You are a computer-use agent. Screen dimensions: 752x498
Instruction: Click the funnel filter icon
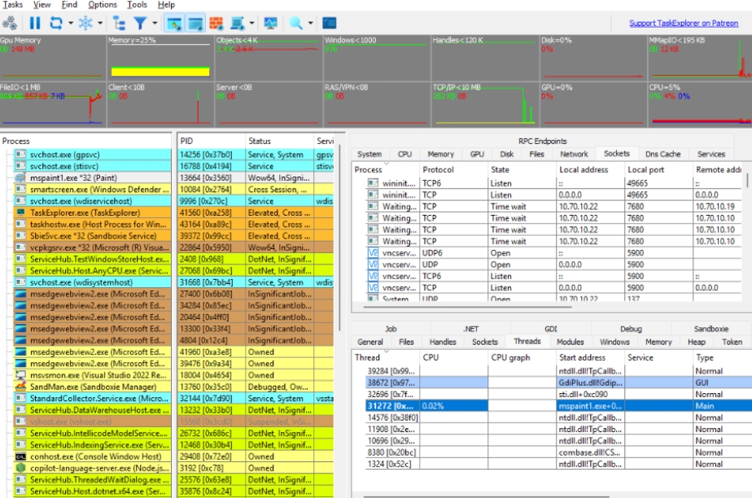[x=140, y=24]
